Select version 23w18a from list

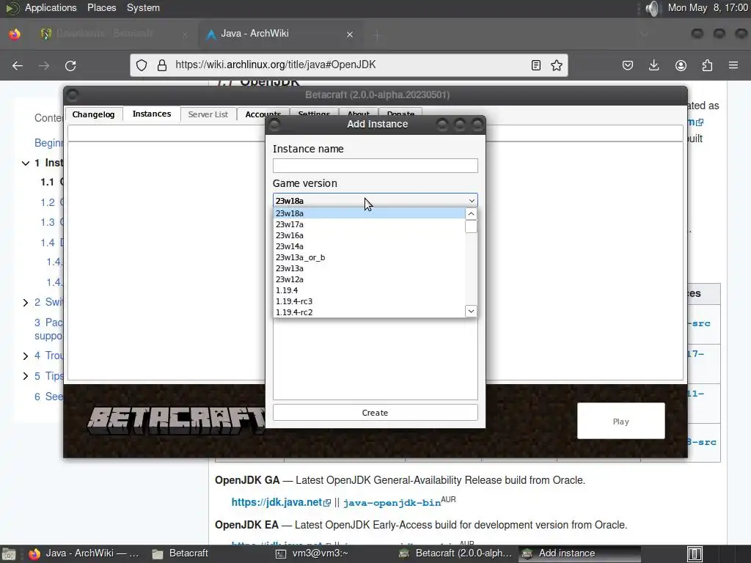coord(369,213)
